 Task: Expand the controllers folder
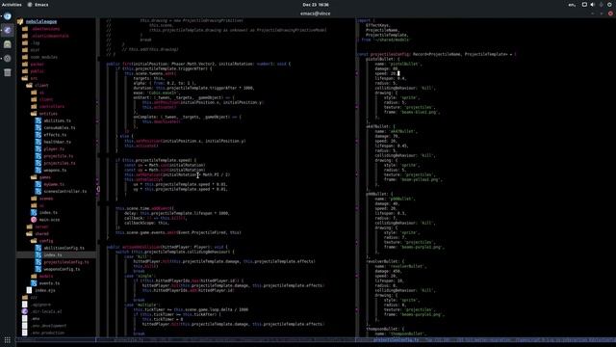[51, 107]
